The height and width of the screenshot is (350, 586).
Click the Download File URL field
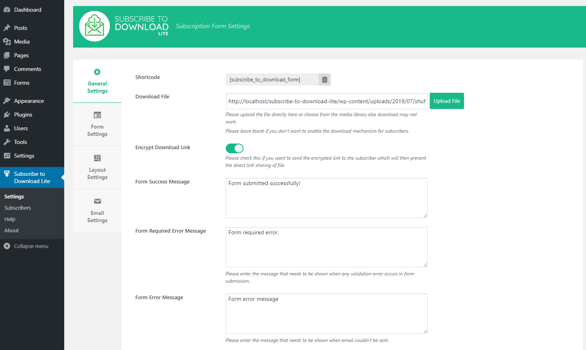point(327,101)
